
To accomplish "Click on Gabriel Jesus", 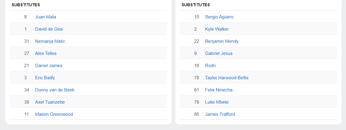I will tap(219, 53).
